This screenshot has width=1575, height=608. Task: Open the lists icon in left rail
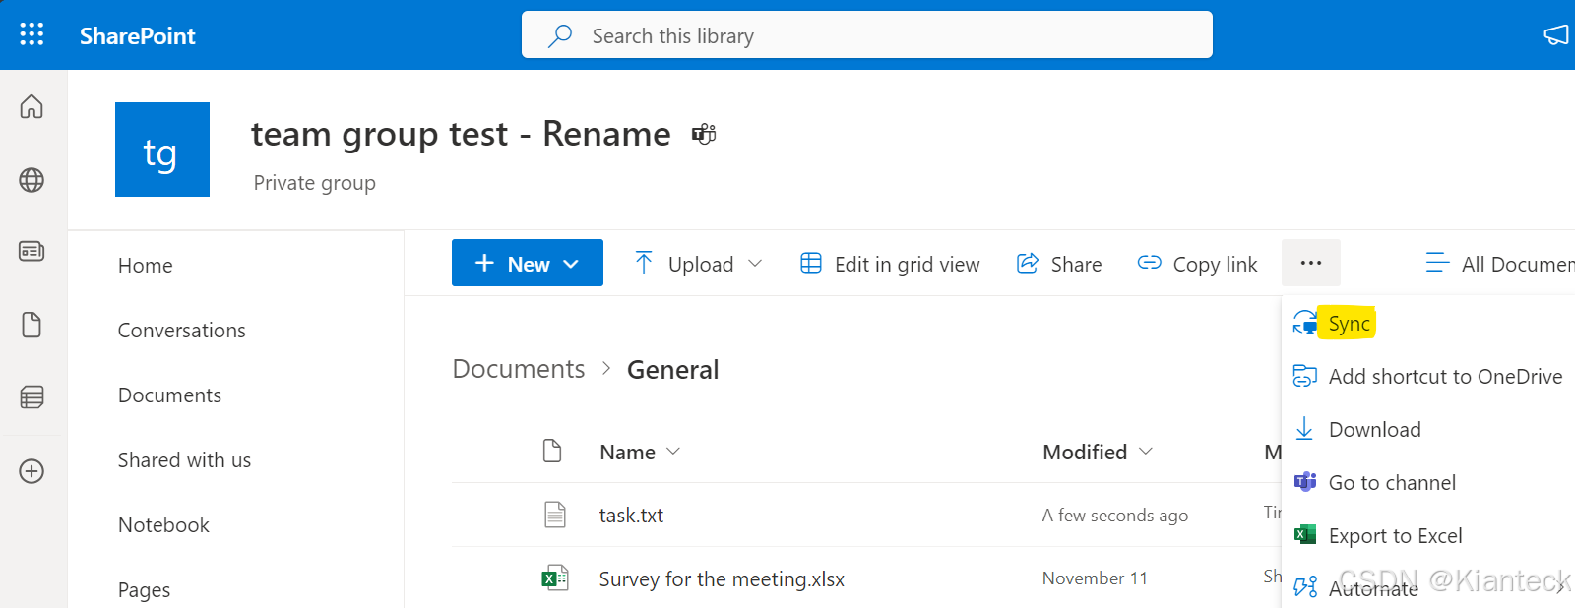pos(31,397)
